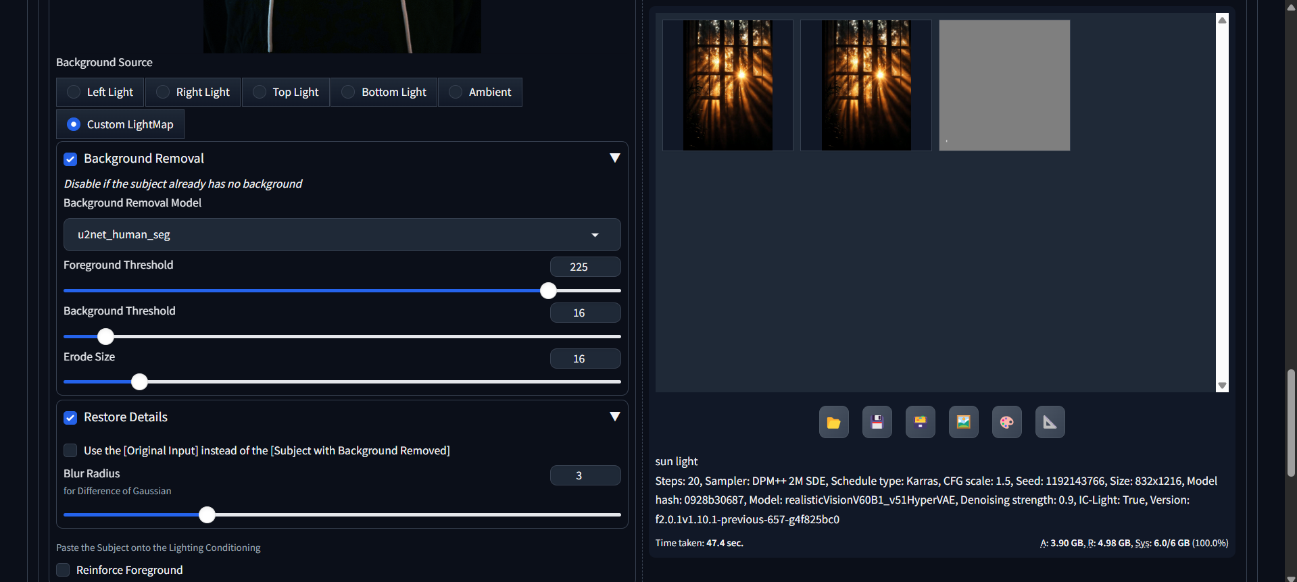The height and width of the screenshot is (582, 1297).
Task: Click the file cabinet zip icon
Action: pyautogui.click(x=920, y=422)
